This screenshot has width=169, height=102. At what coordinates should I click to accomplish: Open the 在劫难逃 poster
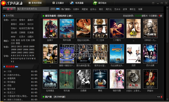coord(50,79)
